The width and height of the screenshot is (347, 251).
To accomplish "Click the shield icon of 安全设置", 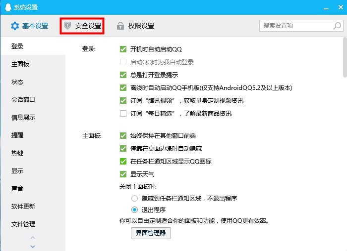I will point(67,26).
